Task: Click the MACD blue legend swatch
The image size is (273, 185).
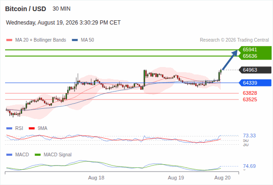Action: 9,155
